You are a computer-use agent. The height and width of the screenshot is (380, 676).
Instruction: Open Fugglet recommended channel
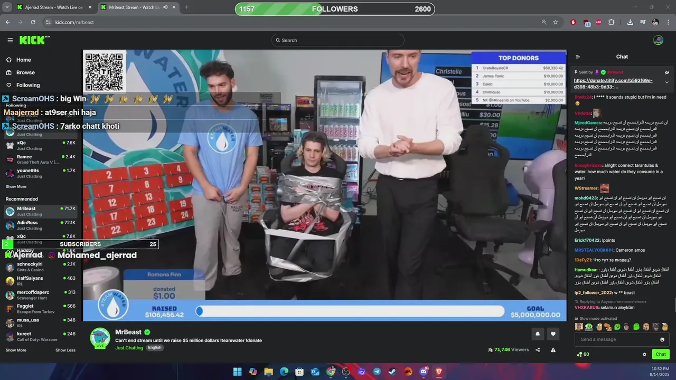(41, 309)
